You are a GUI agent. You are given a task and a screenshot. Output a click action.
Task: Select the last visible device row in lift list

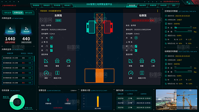point(17,83)
